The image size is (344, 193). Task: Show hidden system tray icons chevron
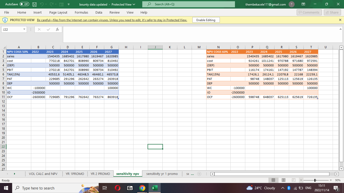pos(283,188)
